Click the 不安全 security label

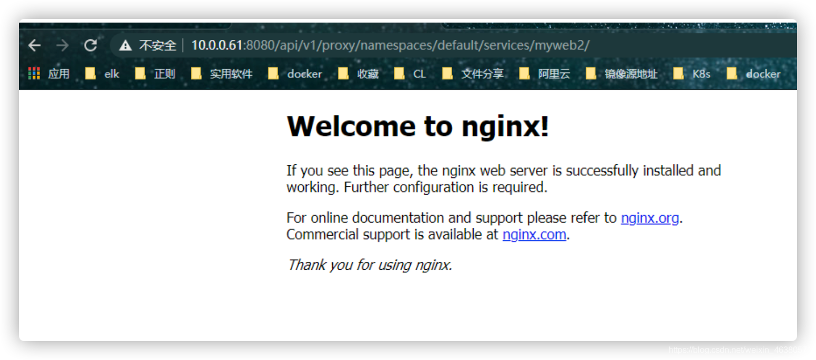tap(158, 46)
